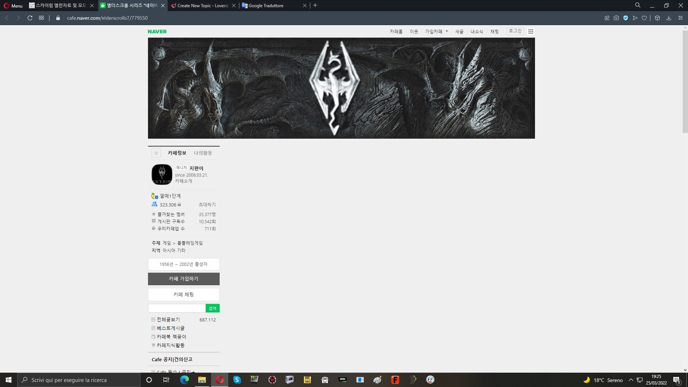This screenshot has height=387, width=688.
Task: Focus the cafe search input field
Action: pos(177,308)
